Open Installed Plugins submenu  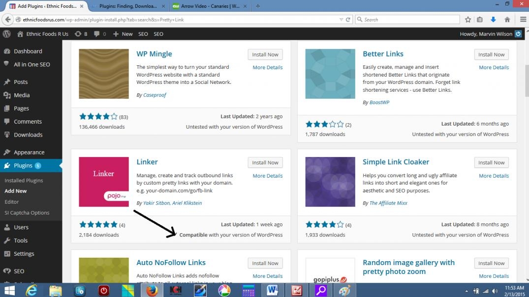(24, 181)
